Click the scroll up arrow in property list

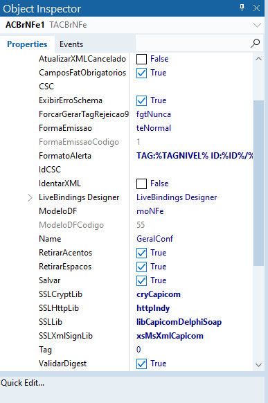click(x=258, y=59)
